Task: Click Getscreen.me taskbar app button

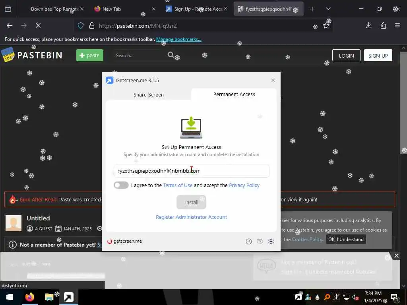Action: click(69, 297)
